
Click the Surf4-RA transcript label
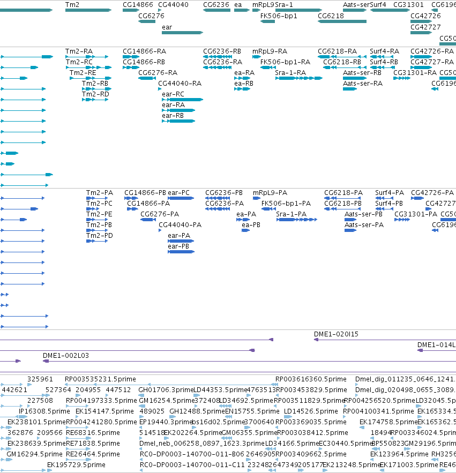pyautogui.click(x=385, y=51)
